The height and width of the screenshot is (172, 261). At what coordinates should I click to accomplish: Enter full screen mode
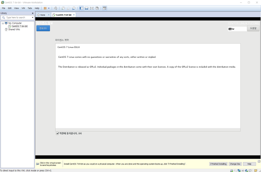92,8
